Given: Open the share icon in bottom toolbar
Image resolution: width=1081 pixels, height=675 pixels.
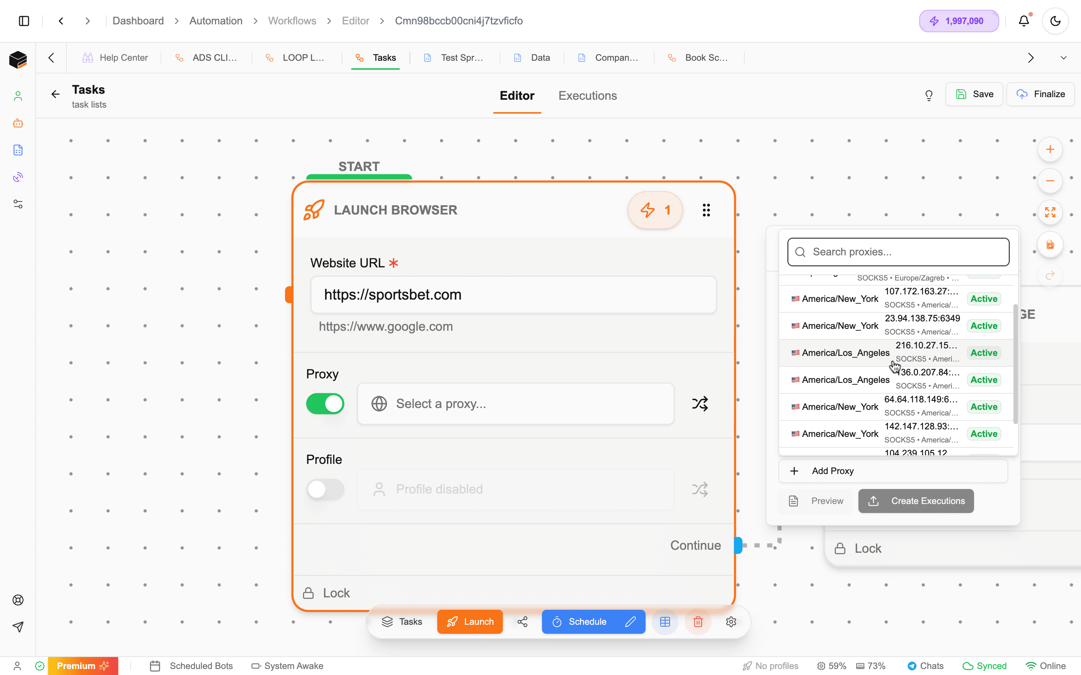Looking at the screenshot, I should pos(522,621).
